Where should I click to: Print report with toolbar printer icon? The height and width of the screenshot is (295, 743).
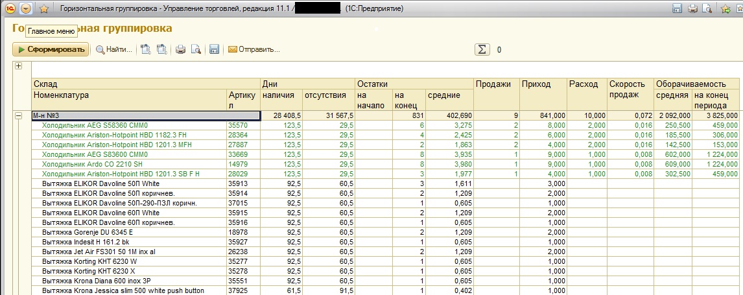tap(180, 49)
